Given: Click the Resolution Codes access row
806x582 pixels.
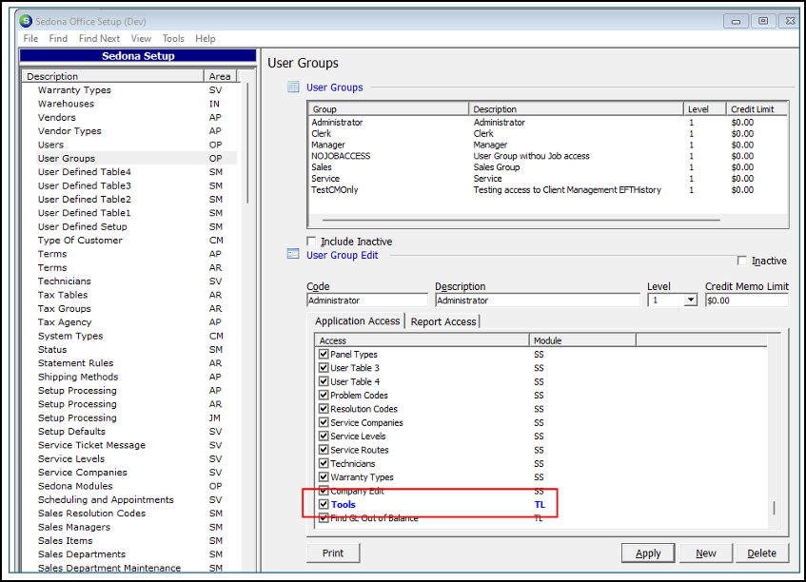Looking at the screenshot, I should coord(541,409).
